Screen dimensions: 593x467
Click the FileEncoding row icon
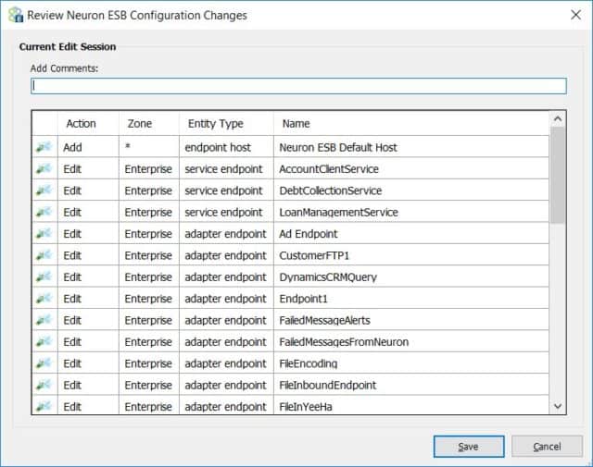44,363
